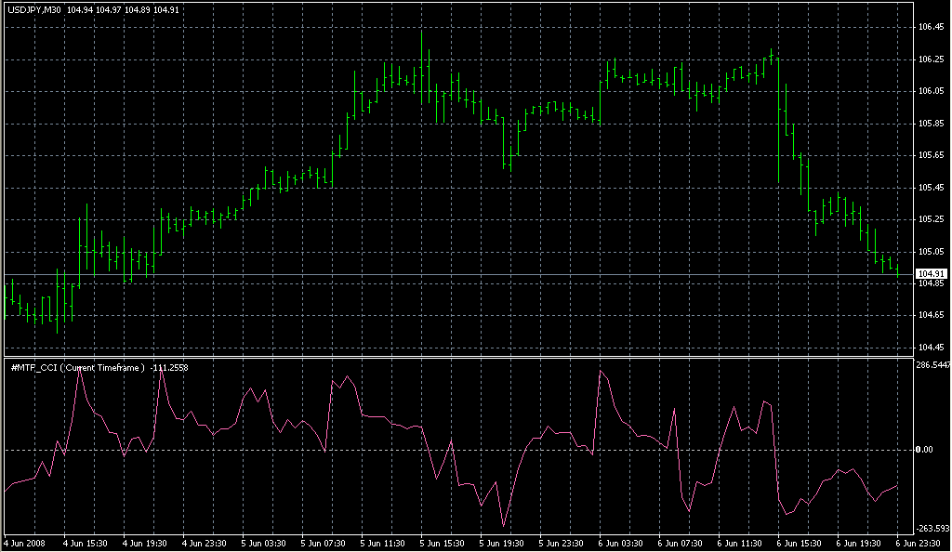The width and height of the screenshot is (952, 552).
Task: Click the 5 Jun 15:30 time label
Action: (x=442, y=544)
